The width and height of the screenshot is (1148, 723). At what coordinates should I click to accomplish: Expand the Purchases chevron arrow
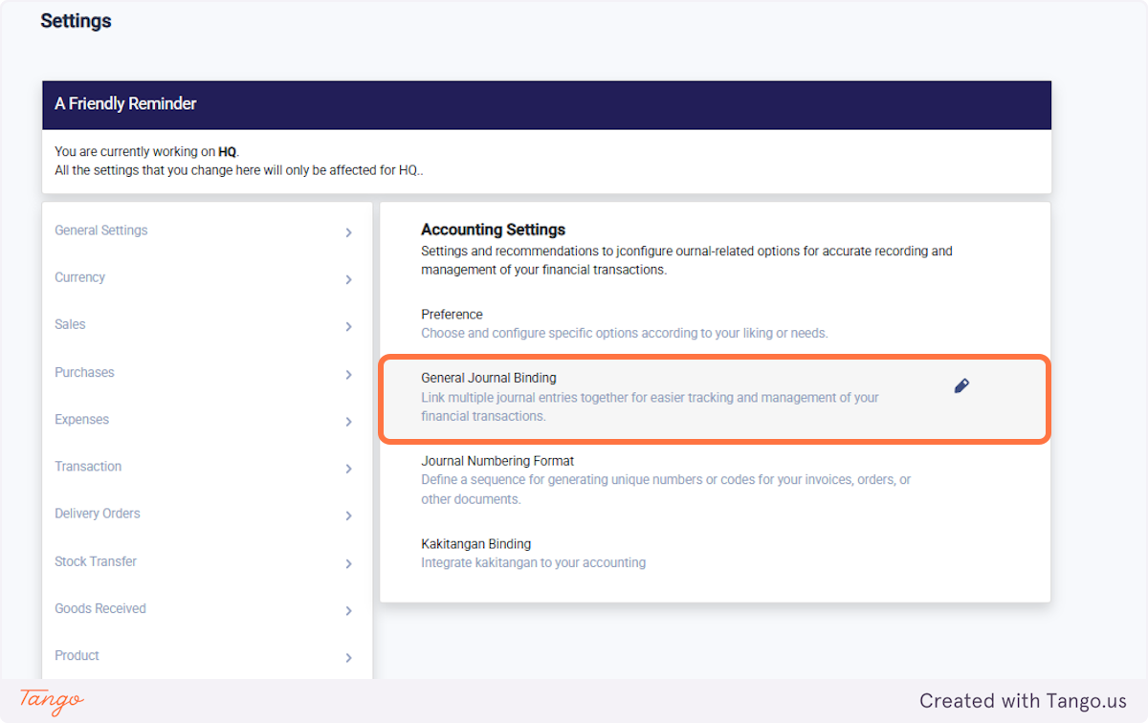(348, 375)
